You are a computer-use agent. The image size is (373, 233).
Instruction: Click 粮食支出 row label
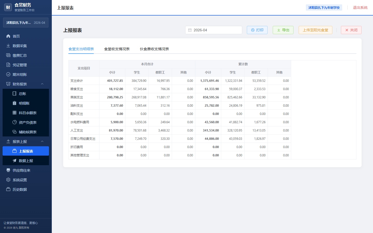[x=77, y=89]
